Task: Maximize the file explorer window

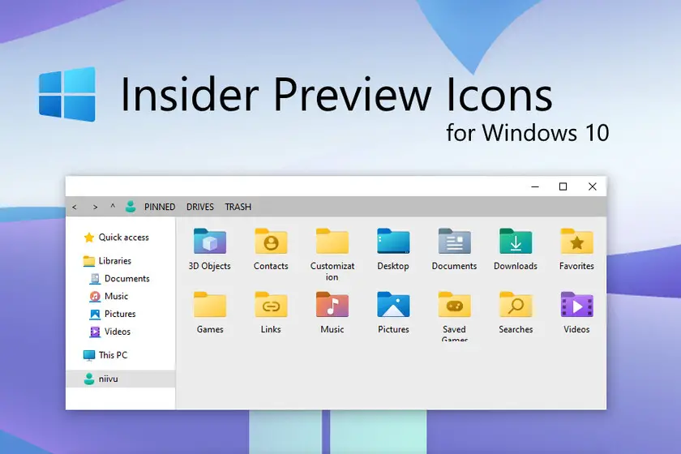Action: tap(563, 186)
